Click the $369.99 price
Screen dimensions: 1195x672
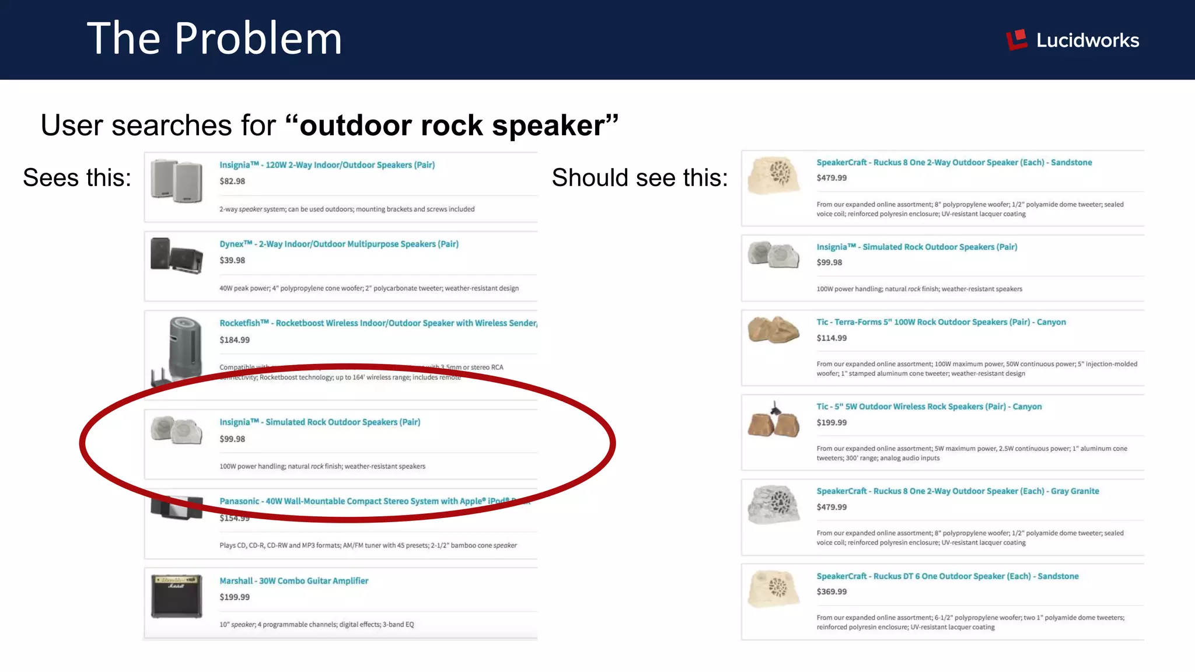coord(831,591)
